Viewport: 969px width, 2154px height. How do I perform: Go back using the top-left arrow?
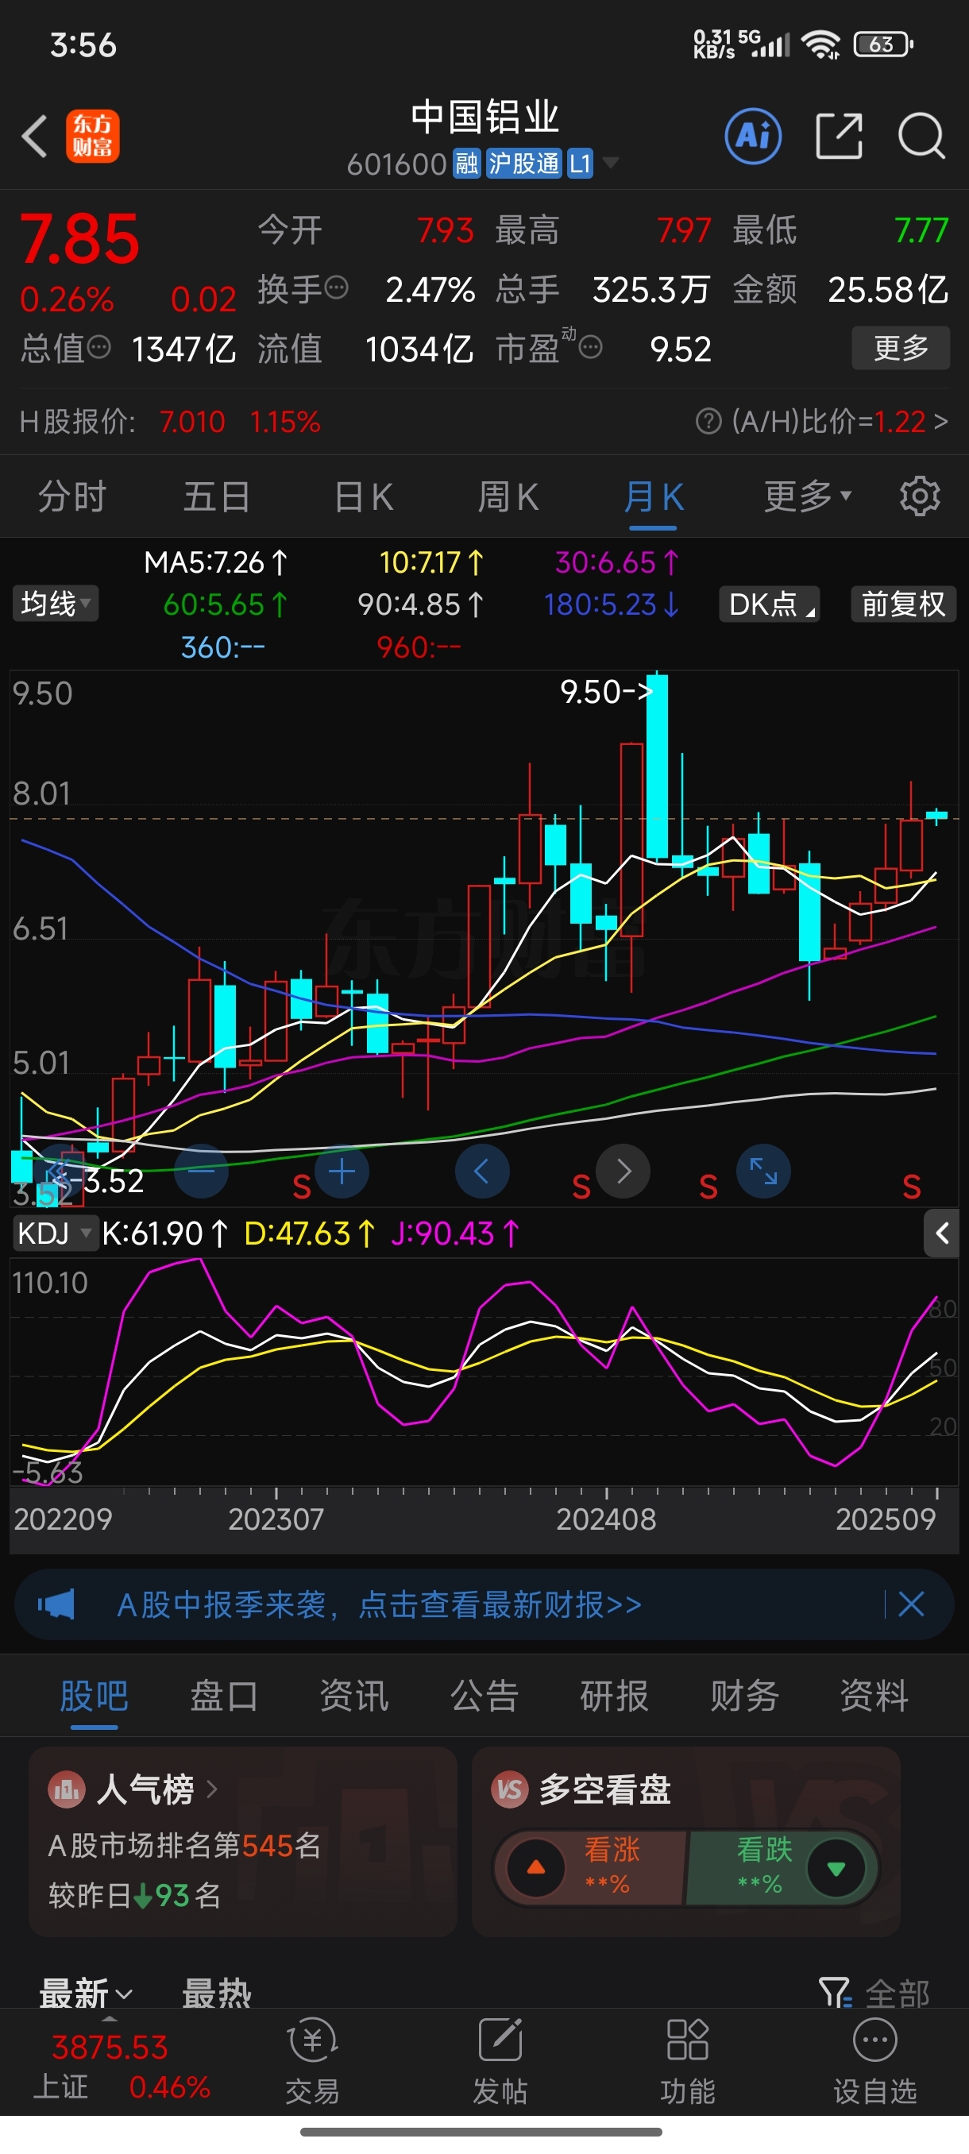[34, 136]
